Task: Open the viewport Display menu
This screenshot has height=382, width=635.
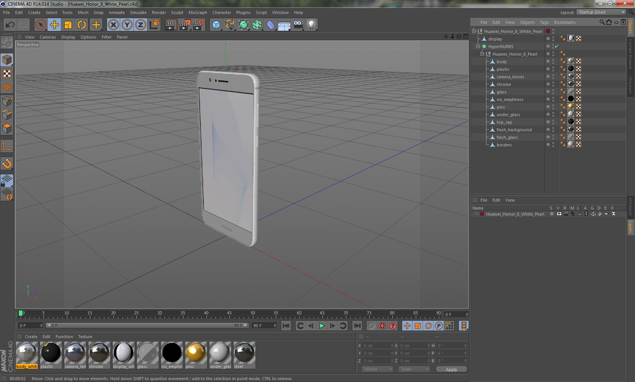Action: (68, 37)
